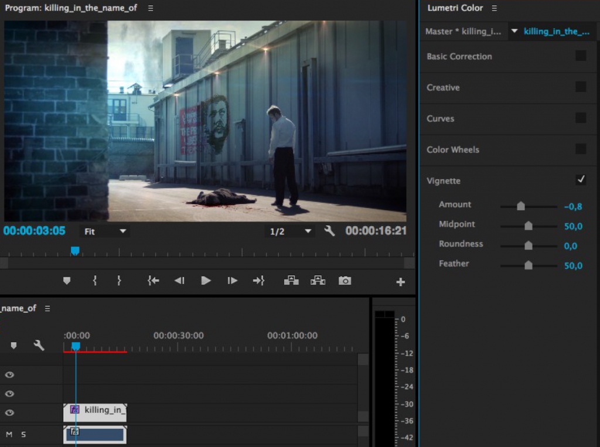
Task: Open the Fit zoom level dropdown
Action: click(x=104, y=231)
